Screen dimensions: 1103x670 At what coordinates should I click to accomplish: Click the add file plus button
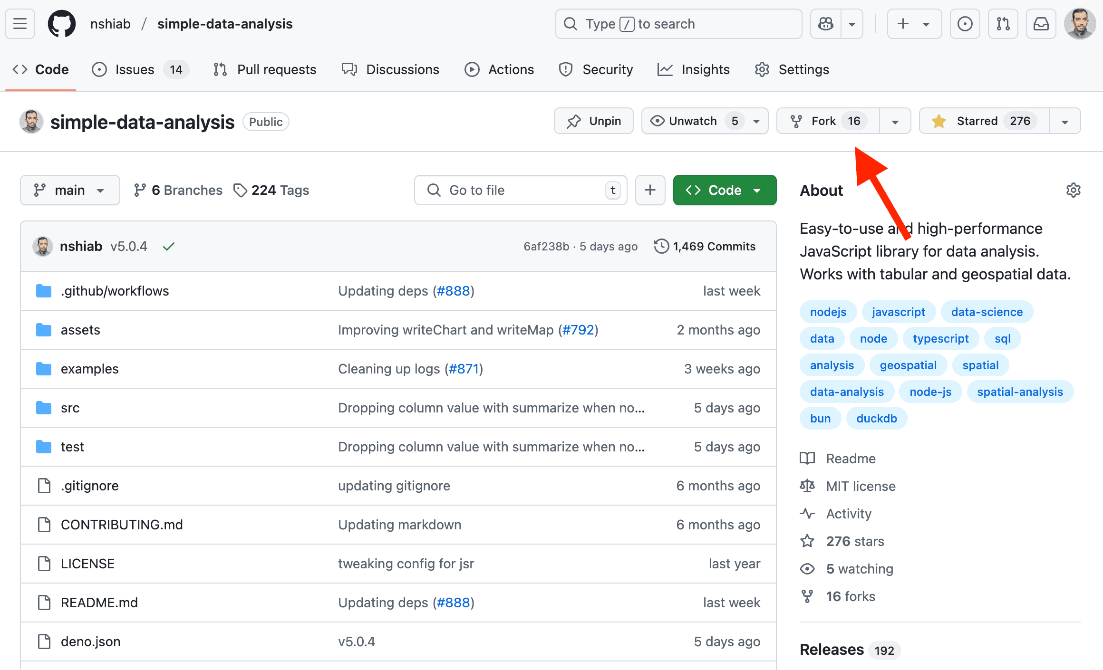650,190
